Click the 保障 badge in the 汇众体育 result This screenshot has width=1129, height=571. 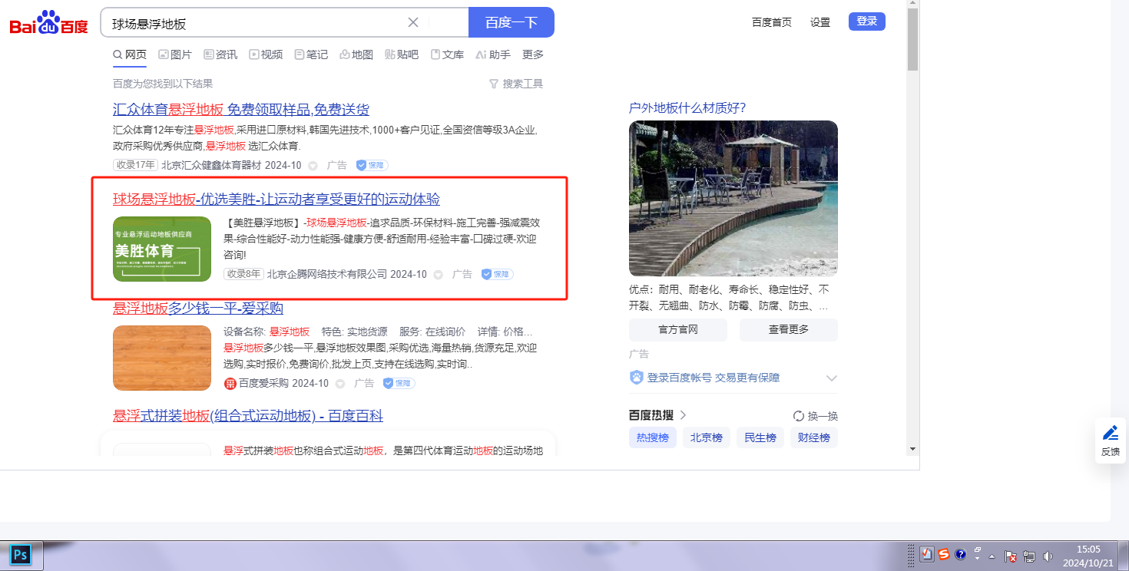pos(372,165)
